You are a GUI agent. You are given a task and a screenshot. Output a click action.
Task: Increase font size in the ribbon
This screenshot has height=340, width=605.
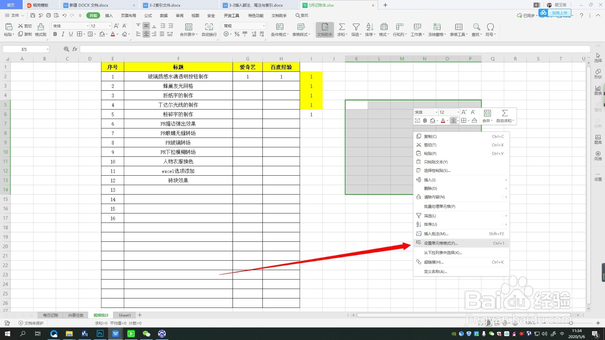116,26
